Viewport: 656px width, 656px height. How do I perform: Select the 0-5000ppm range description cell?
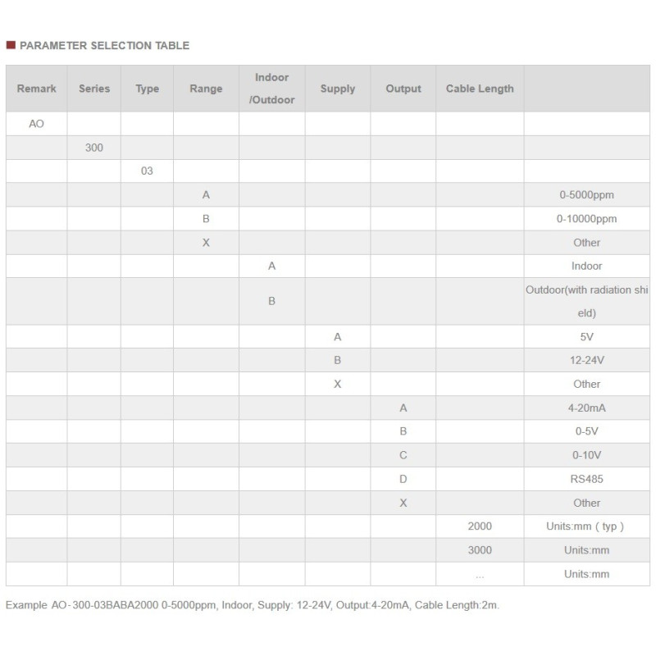tap(586, 195)
